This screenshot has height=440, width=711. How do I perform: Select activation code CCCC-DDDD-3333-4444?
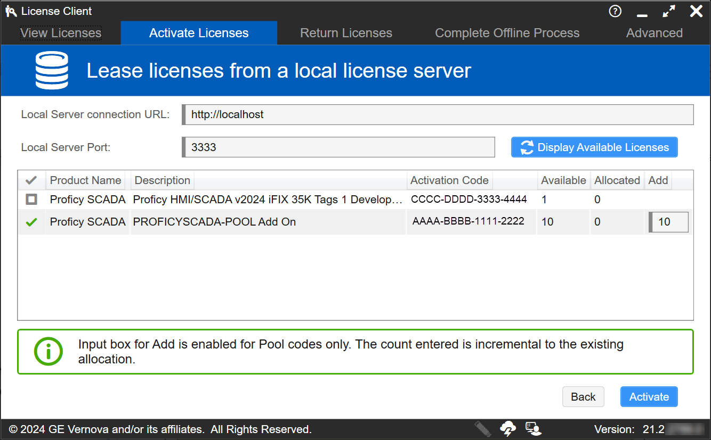point(469,200)
